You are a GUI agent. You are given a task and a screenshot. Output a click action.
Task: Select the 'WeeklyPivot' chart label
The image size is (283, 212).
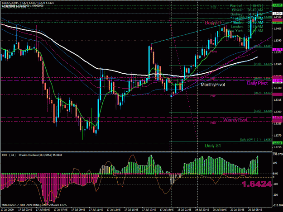click(x=235, y=120)
